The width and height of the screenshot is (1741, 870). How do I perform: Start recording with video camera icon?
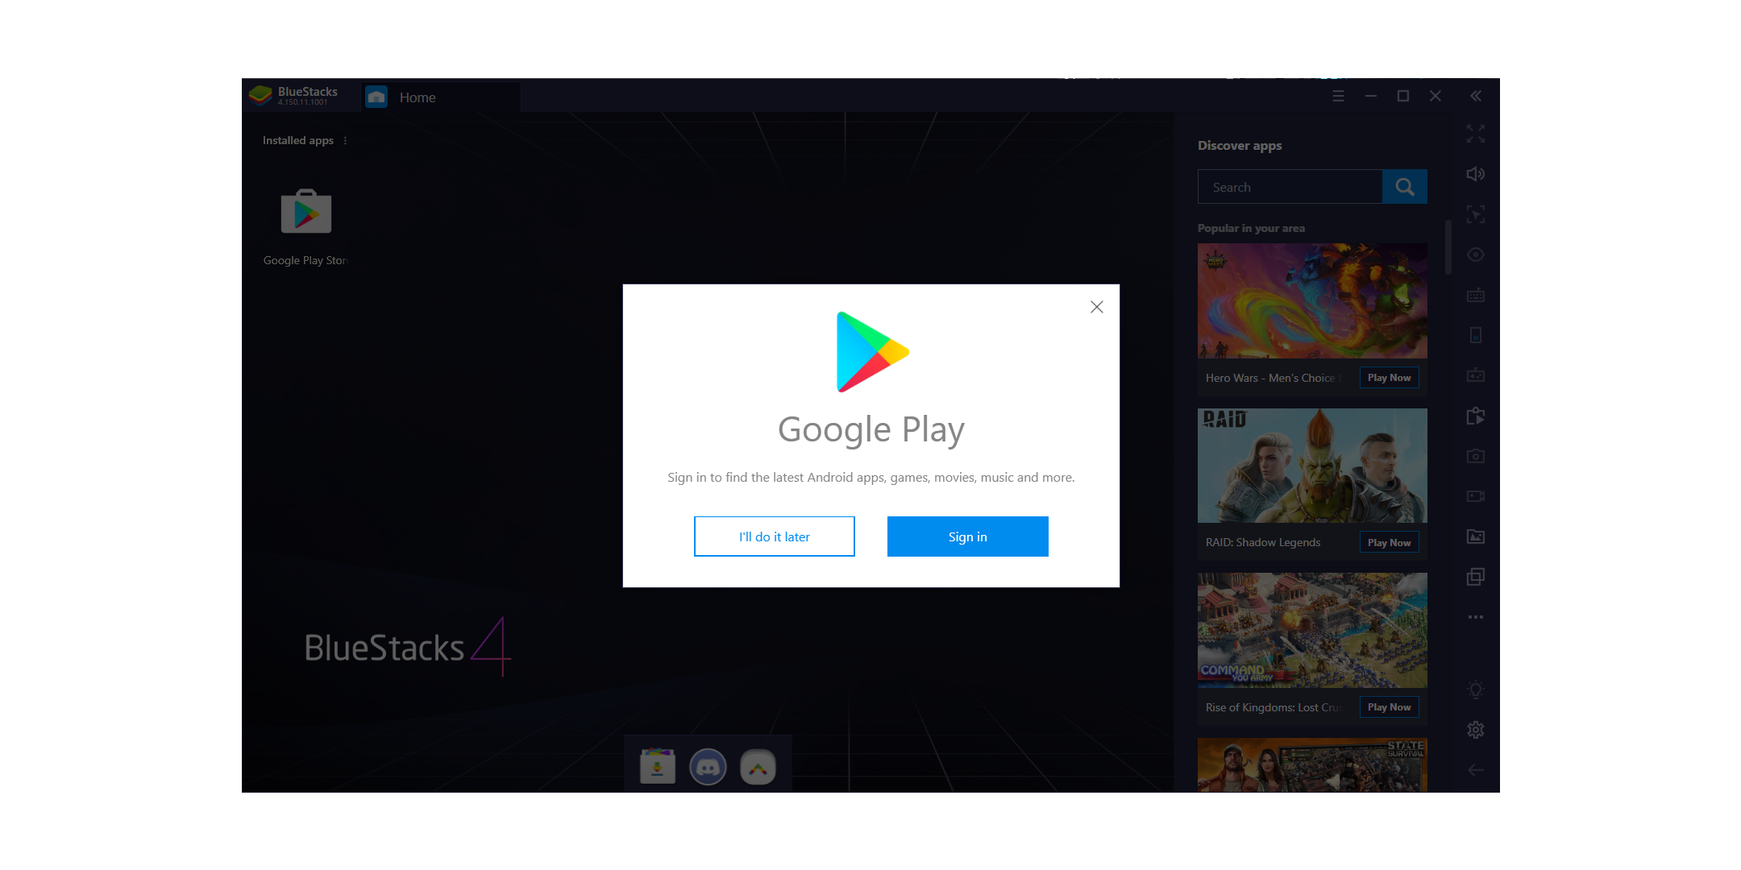tap(1475, 496)
